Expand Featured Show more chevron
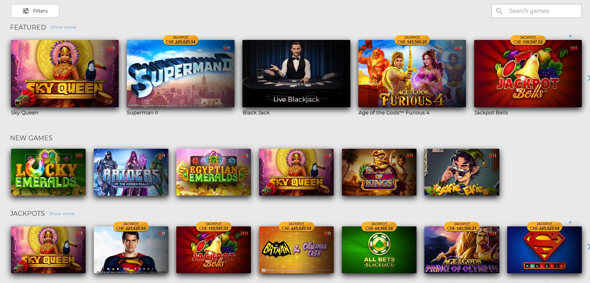This screenshot has height=283, width=590. click(81, 27)
